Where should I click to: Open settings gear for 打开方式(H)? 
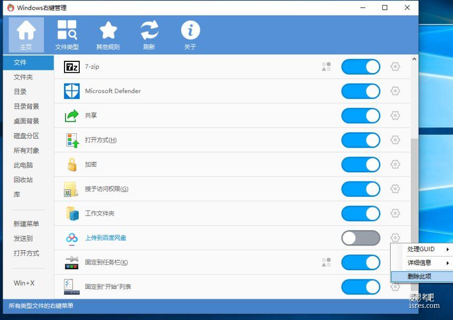(395, 140)
